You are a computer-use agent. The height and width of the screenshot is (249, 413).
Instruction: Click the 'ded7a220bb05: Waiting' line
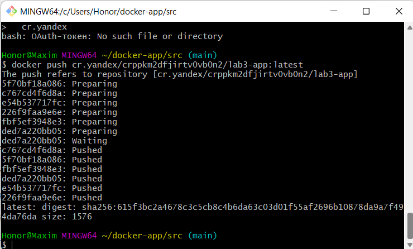[x=54, y=141]
